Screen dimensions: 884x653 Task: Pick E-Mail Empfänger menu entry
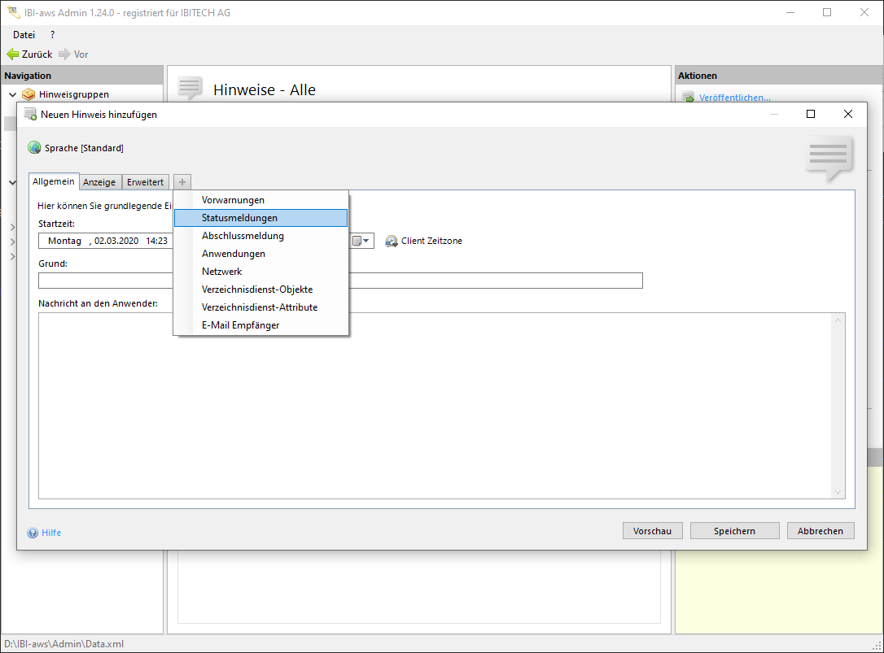(240, 325)
